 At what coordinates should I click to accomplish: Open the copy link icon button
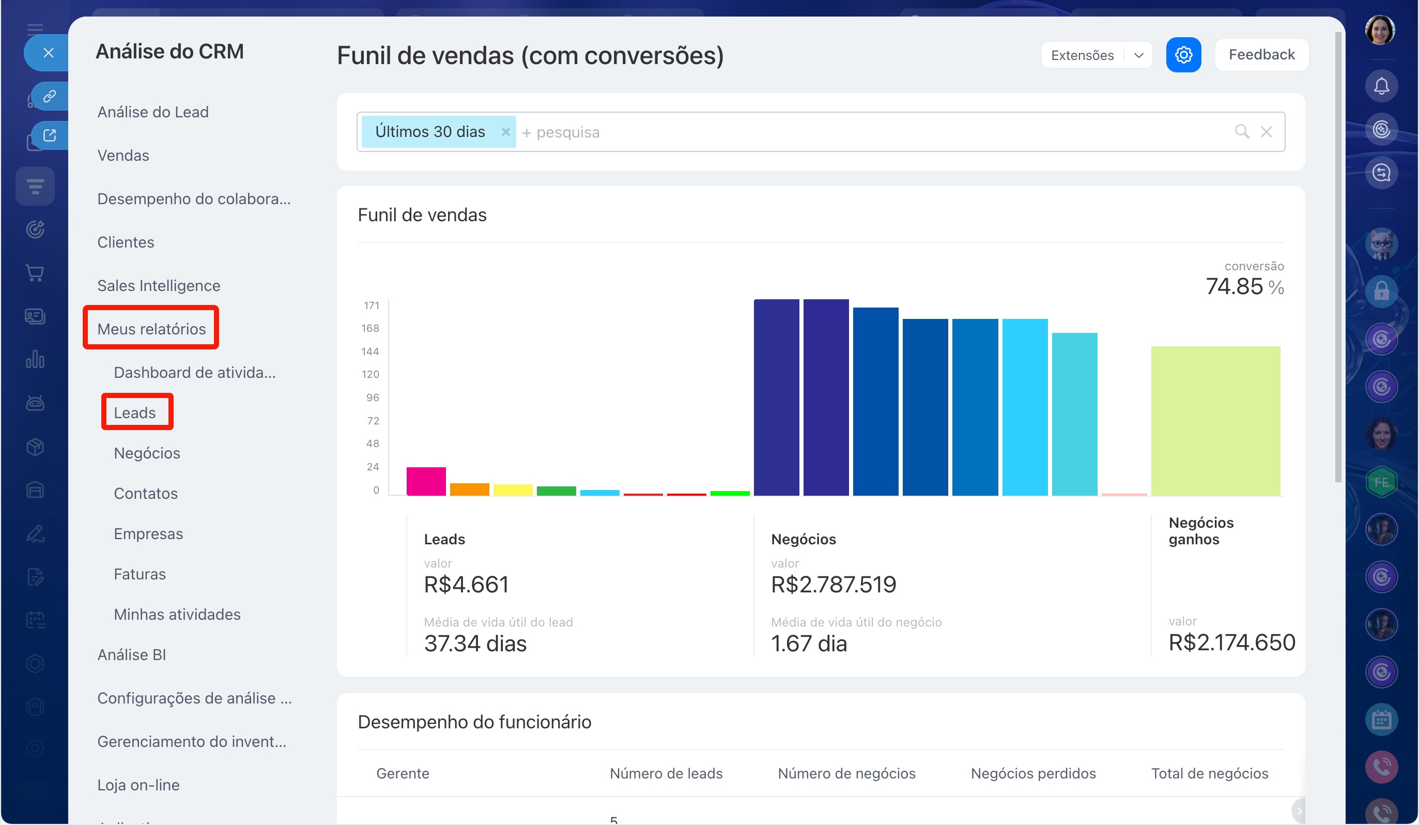tap(50, 96)
